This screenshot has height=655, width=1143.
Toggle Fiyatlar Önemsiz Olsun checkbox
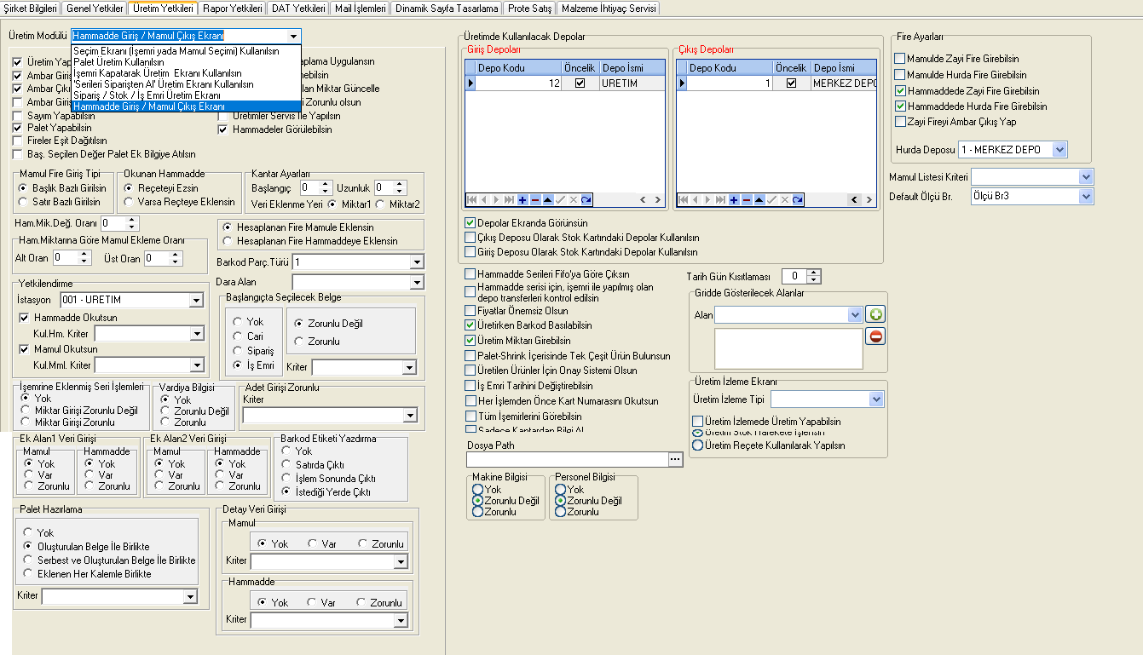470,311
